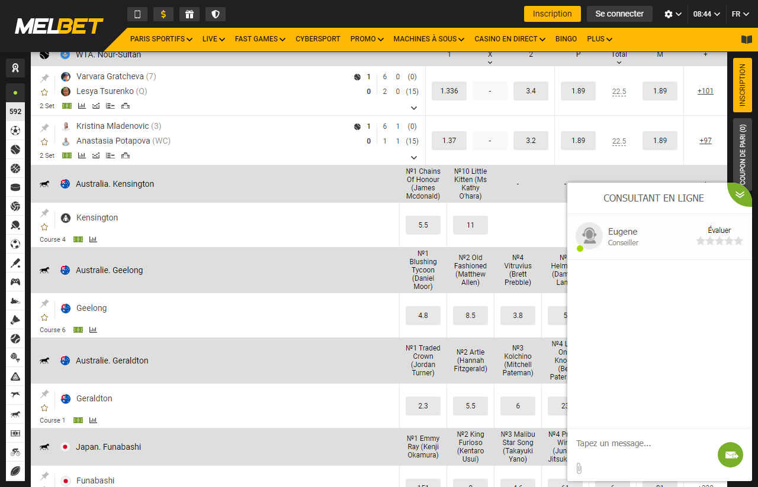Choose the basketball sport icon
This screenshot has height=487, width=758.
(15, 168)
